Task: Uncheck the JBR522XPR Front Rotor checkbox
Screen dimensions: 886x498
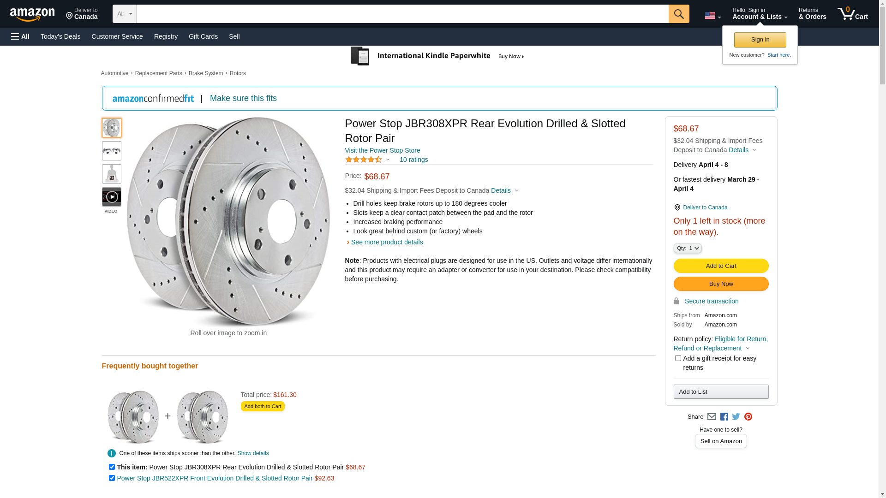Action: coord(112,478)
